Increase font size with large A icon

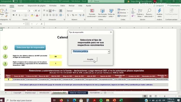point(36,11)
